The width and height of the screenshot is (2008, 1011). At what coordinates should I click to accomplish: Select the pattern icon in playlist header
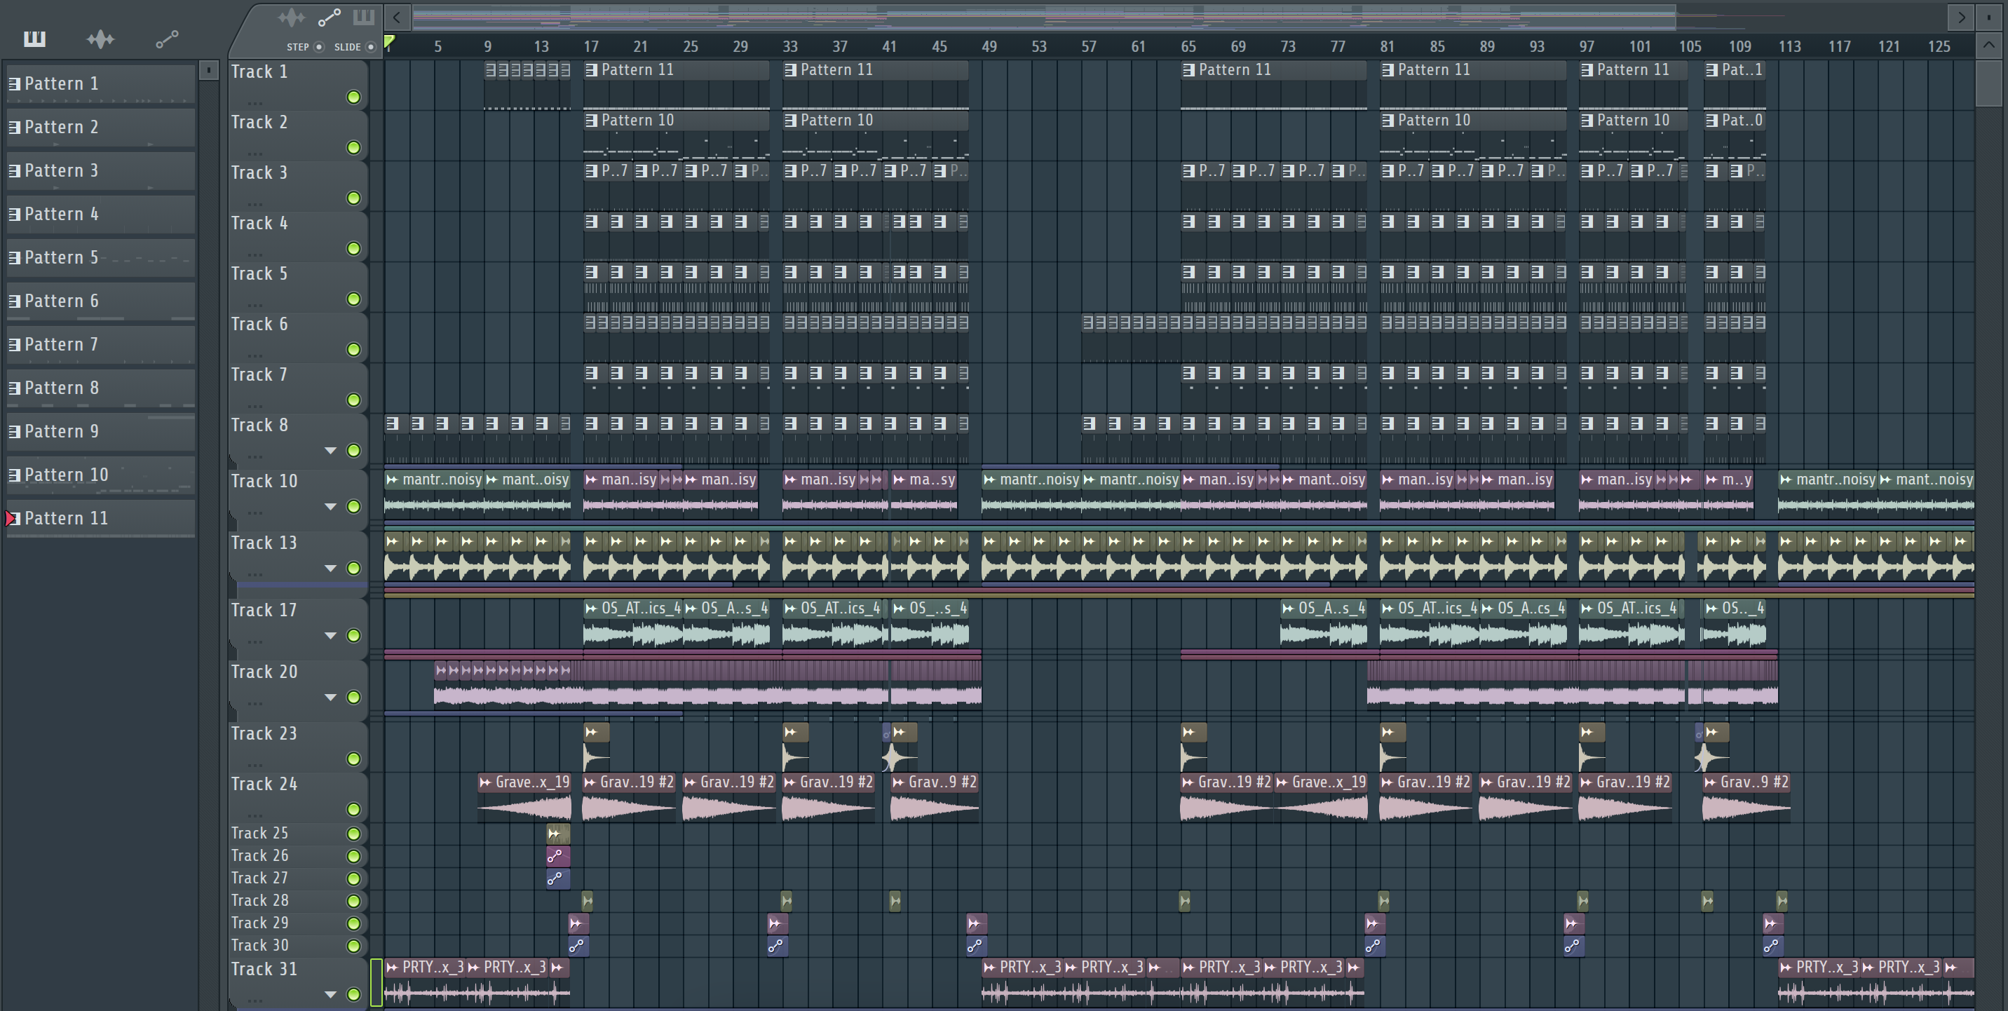(363, 17)
